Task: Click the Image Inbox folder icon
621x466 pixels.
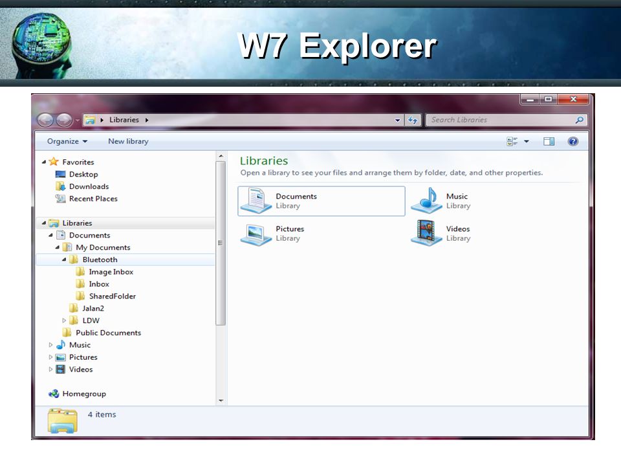Action: coord(80,271)
